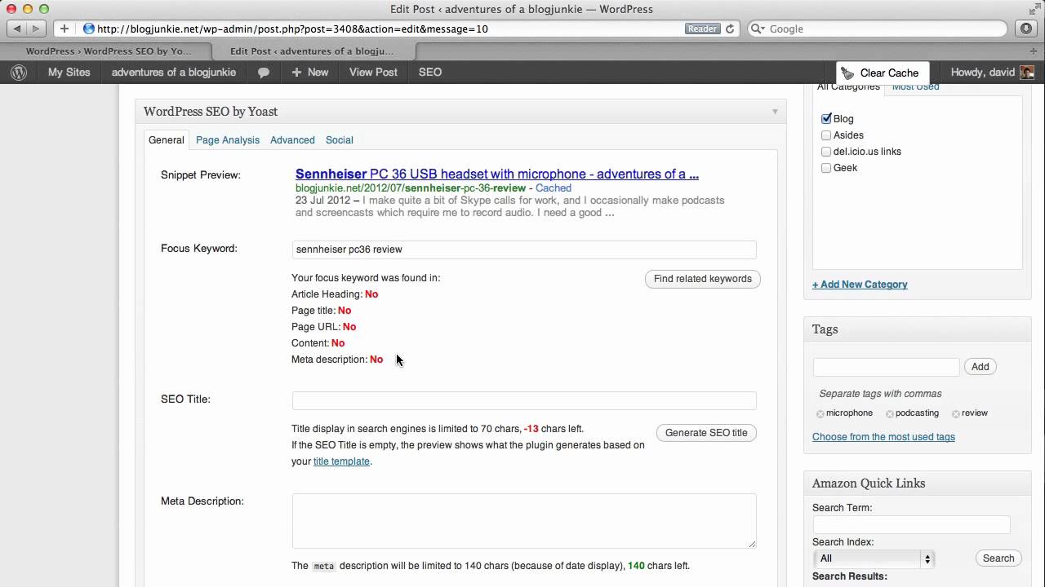Image resolution: width=1045 pixels, height=587 pixels.
Task: Open the Social tab in Yoast settings
Action: pos(339,139)
